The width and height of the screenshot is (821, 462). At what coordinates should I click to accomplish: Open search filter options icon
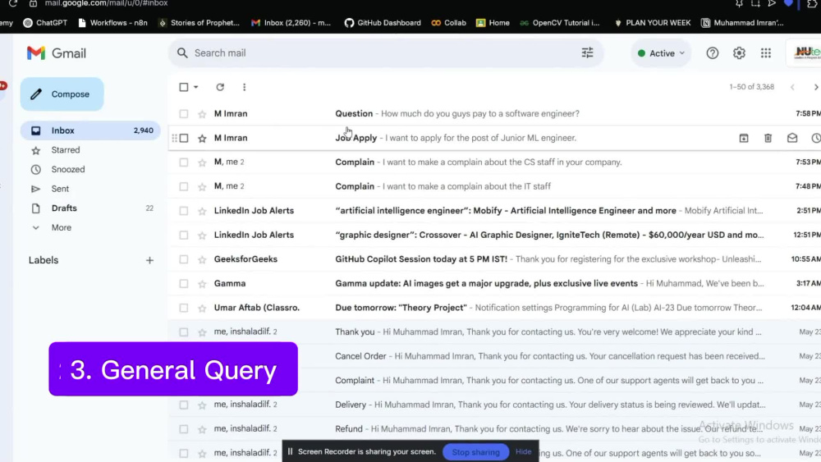587,53
